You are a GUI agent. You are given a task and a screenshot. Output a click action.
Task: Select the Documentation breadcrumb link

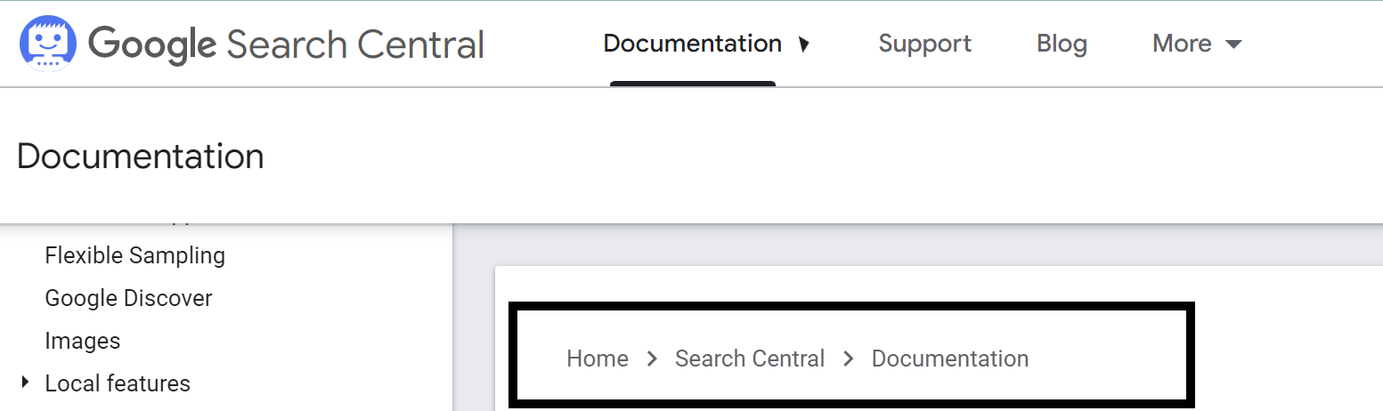point(950,359)
